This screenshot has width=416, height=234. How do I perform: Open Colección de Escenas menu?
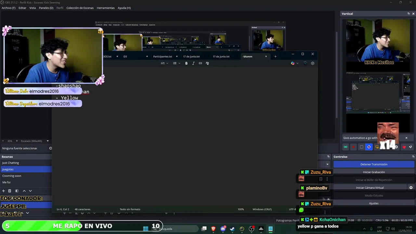[x=80, y=8]
